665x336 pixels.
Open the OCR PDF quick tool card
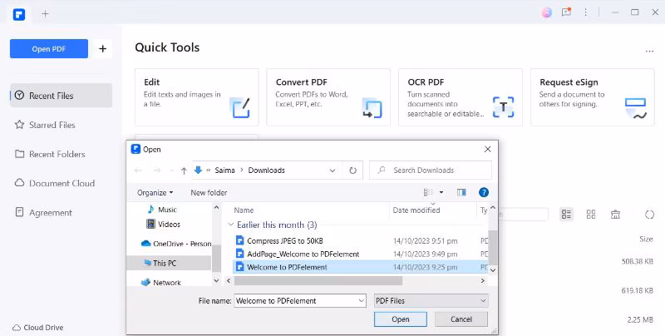461,97
